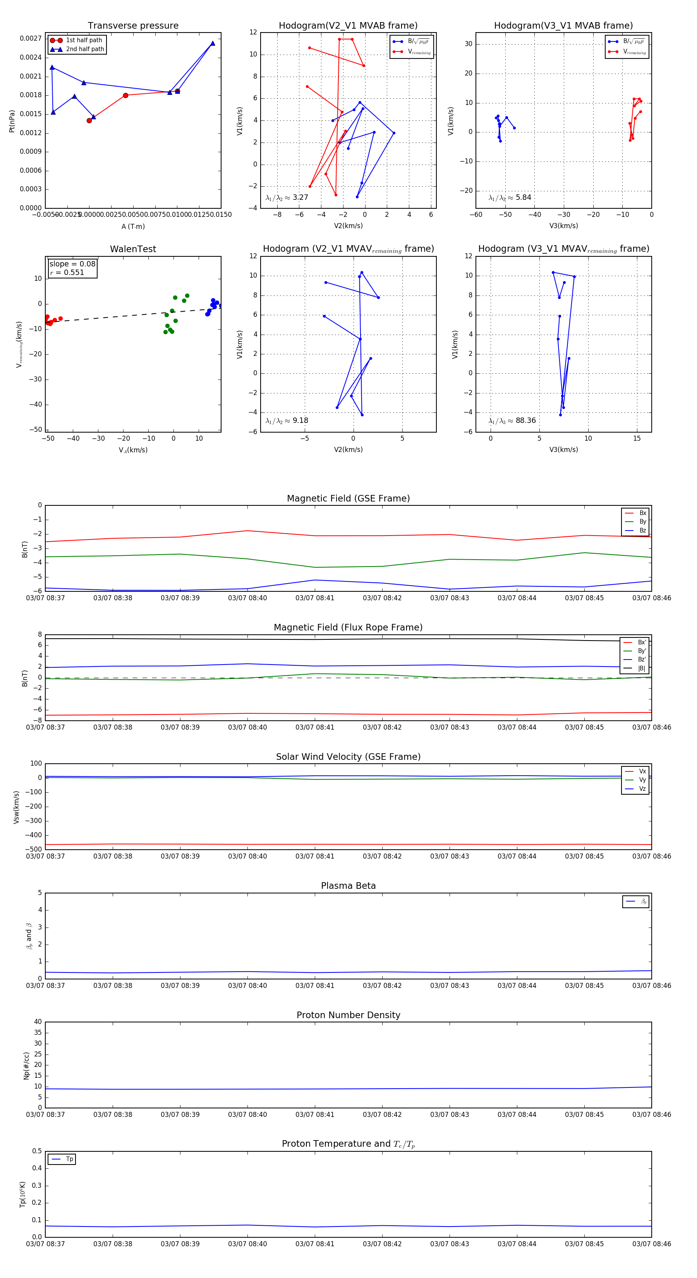
Task: Click the 'Hodogram(V2_V1 MVAB frame)' title
Action: click(348, 26)
